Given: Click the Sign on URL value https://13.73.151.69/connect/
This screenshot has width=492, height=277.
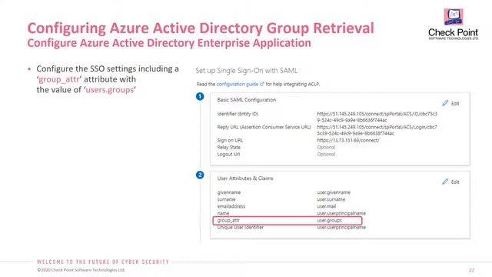Looking at the screenshot, I should point(348,140).
